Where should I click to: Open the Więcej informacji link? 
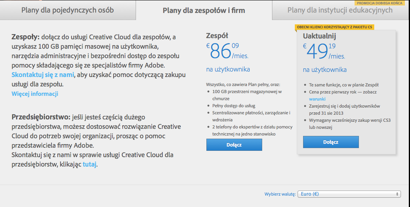click(35, 94)
